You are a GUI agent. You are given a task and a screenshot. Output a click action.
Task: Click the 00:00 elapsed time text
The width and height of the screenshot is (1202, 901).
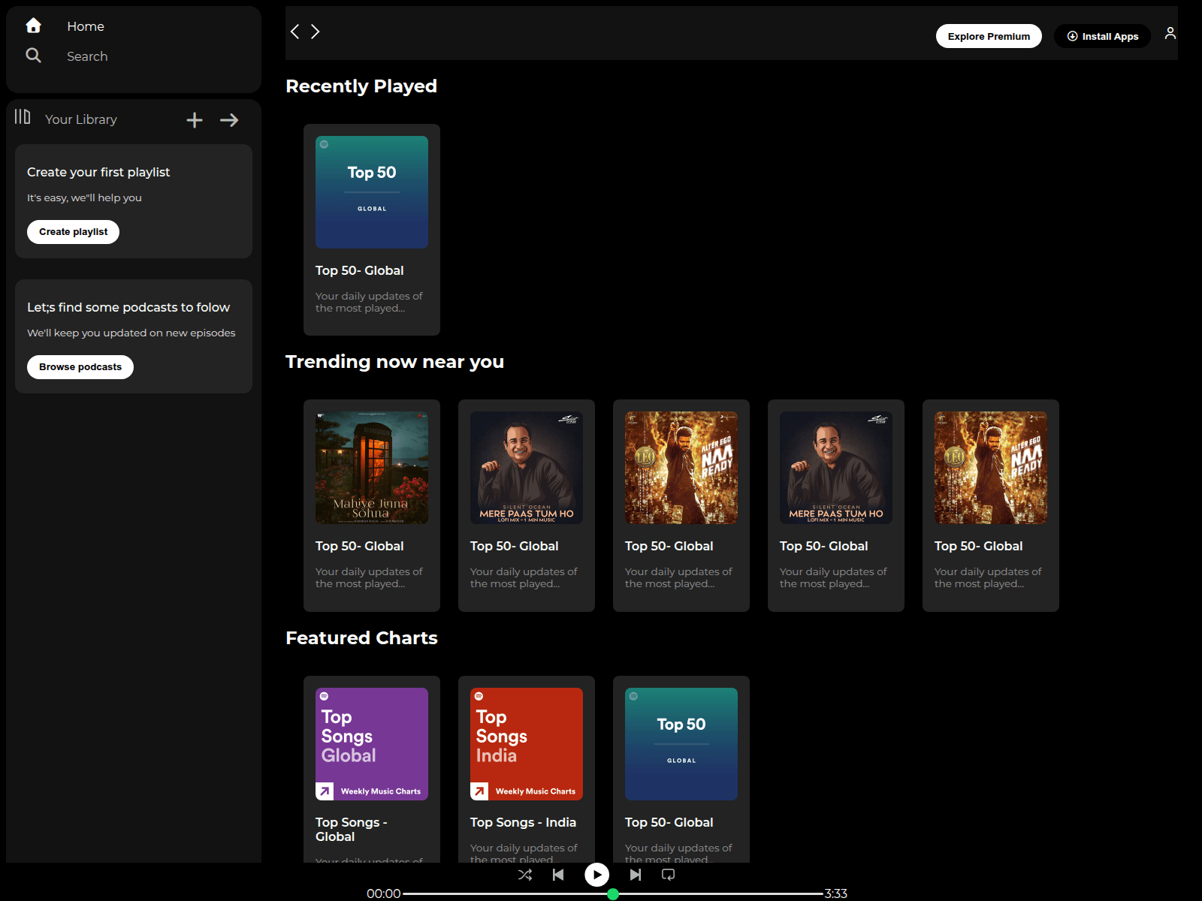(x=383, y=893)
